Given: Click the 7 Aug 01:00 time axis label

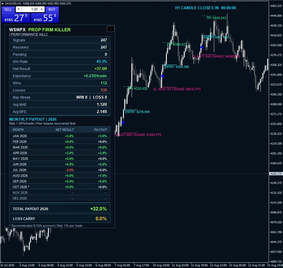Looking at the screenshot, I should click(122, 265).
